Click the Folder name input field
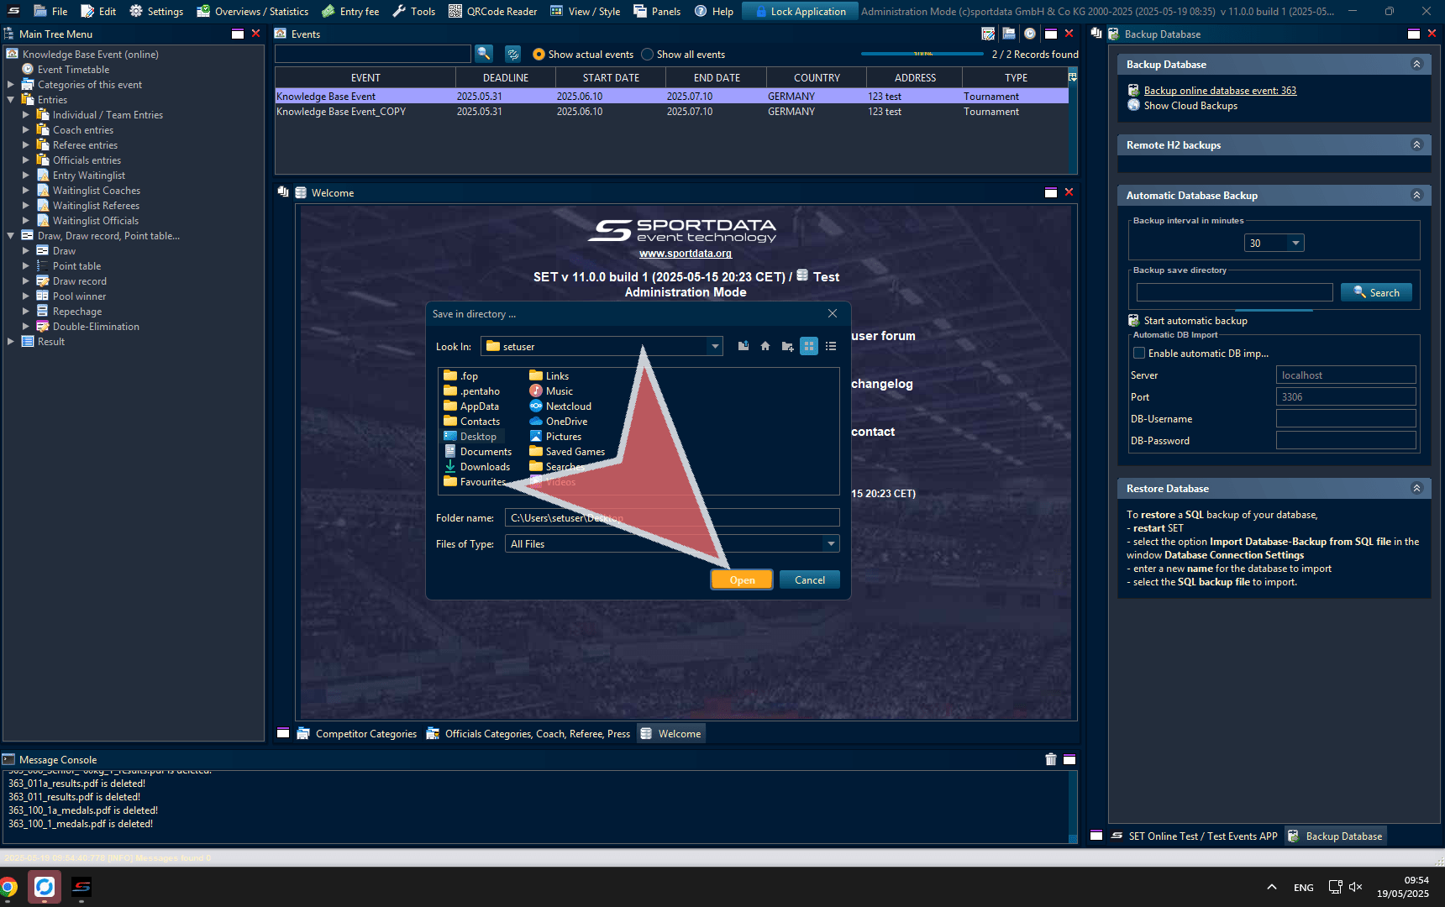This screenshot has width=1445, height=907. click(x=672, y=518)
